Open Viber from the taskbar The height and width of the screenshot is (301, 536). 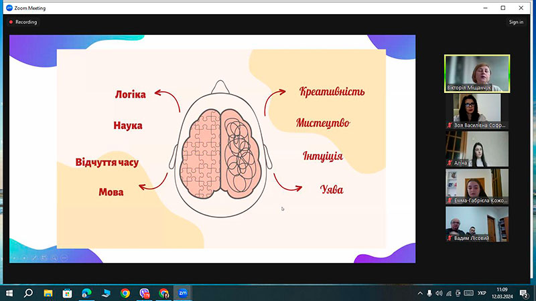click(x=144, y=293)
